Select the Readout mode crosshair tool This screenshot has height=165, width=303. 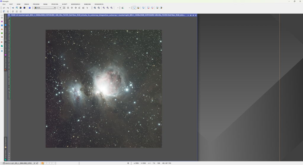point(60,8)
